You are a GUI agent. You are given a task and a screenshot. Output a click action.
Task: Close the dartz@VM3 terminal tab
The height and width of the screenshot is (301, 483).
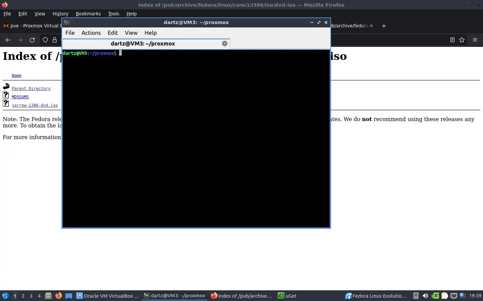[x=225, y=43]
